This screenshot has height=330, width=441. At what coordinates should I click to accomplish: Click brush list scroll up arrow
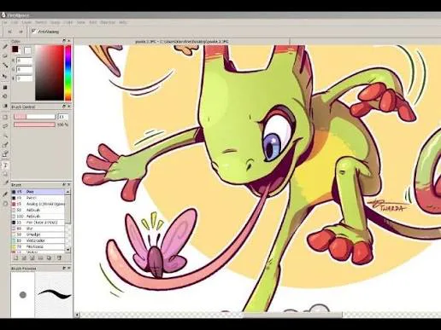pos(68,192)
